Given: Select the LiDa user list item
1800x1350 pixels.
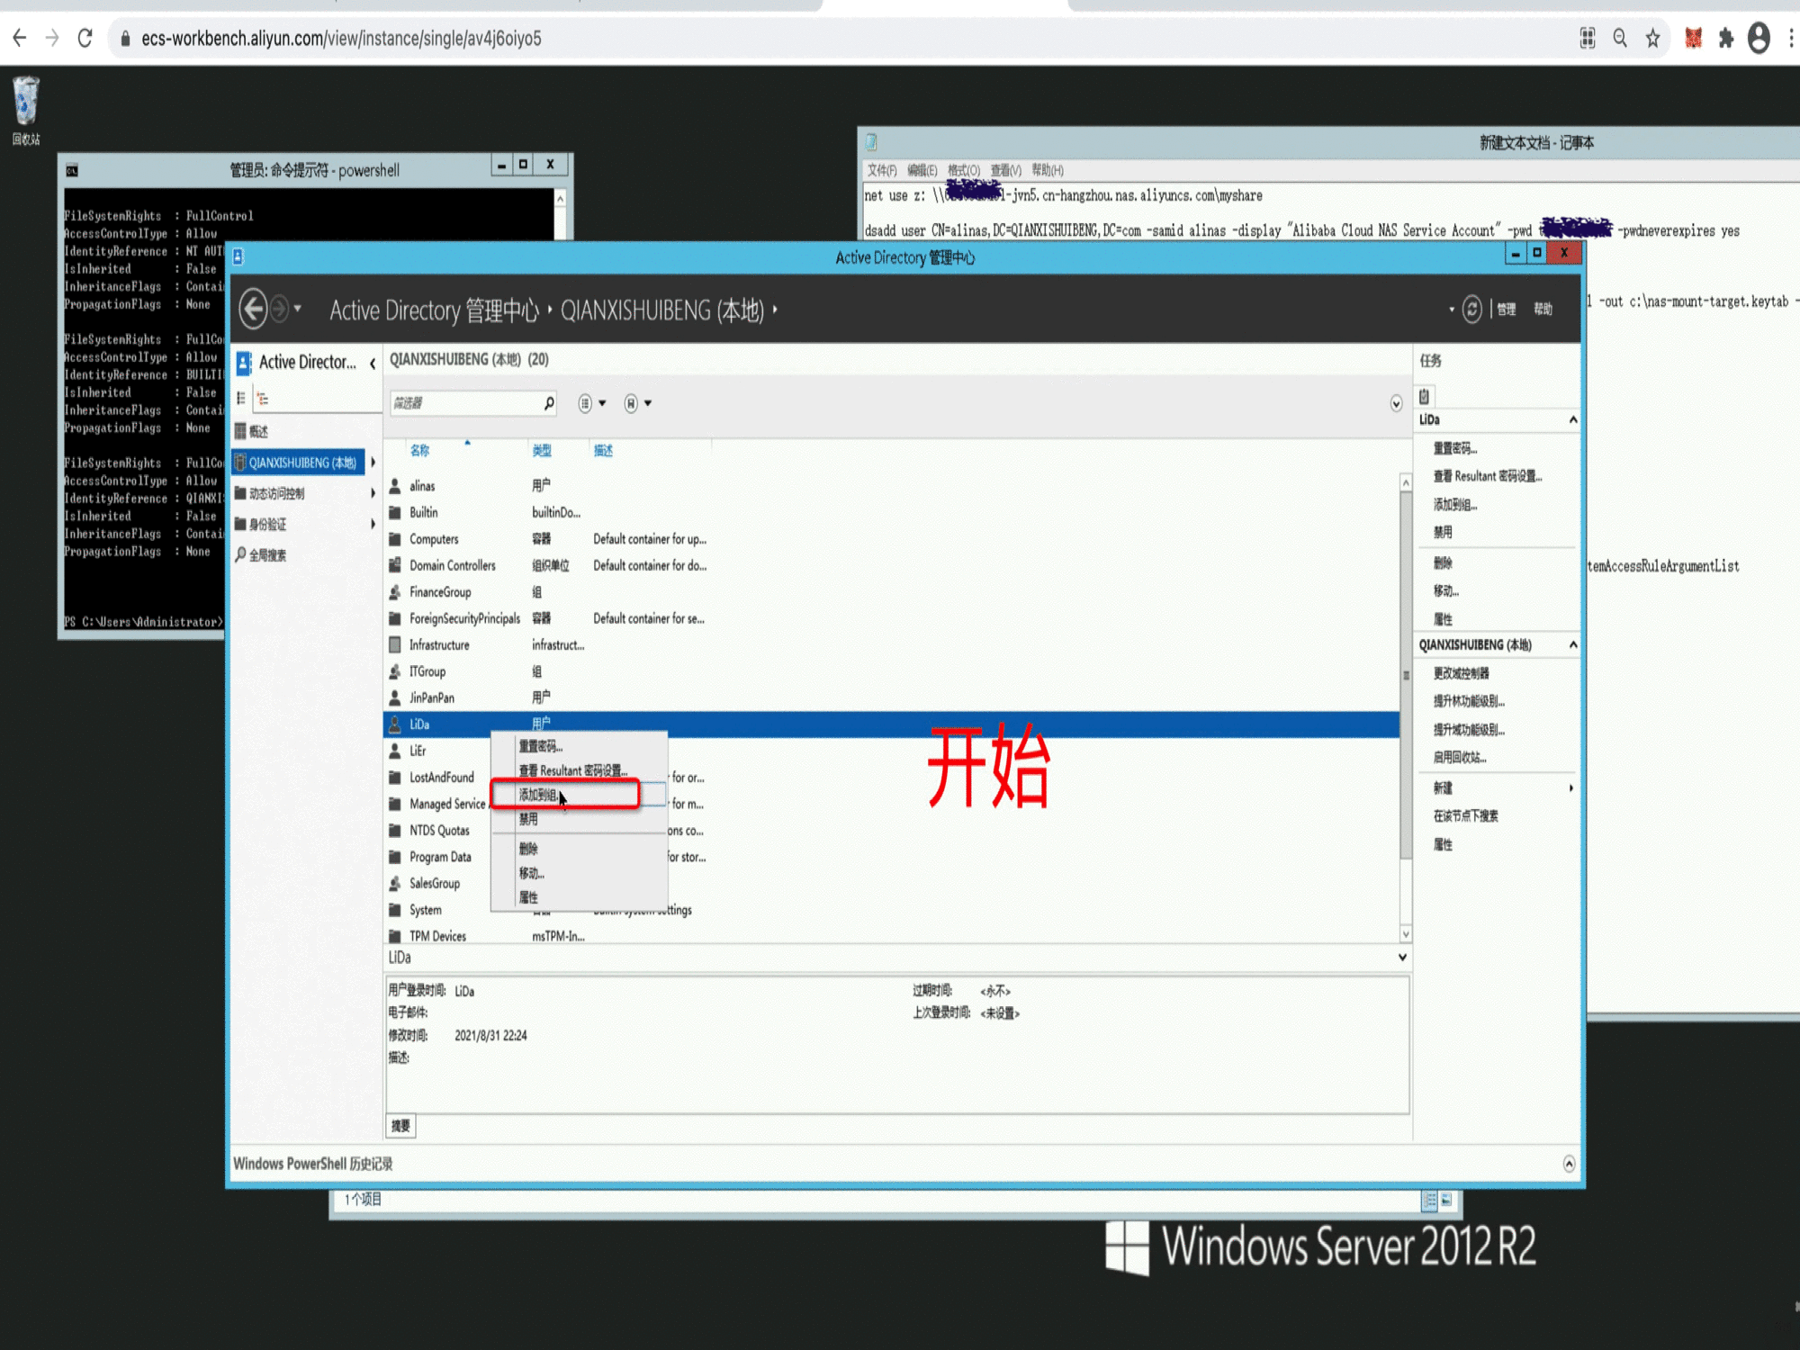Looking at the screenshot, I should [x=419, y=722].
